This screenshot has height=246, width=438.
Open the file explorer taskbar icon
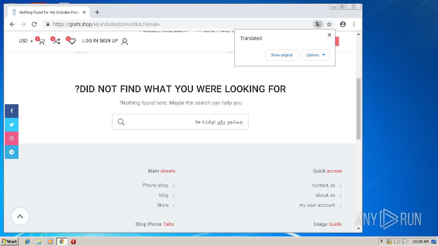point(39,242)
